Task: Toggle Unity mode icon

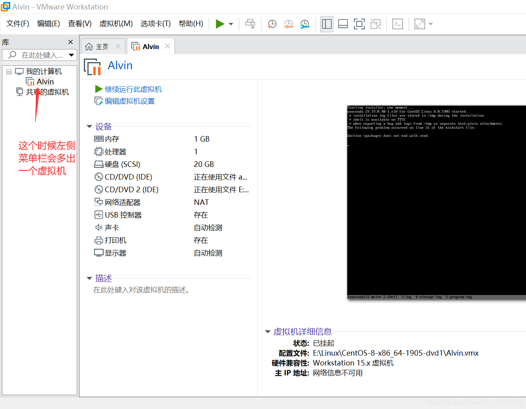Action: click(375, 24)
